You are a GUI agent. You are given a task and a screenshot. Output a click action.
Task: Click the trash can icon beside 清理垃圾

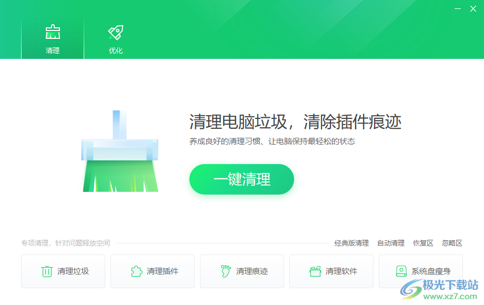coord(46,271)
